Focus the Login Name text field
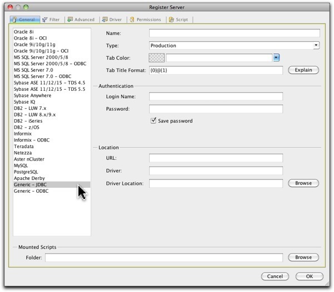This screenshot has width=334, height=292. [216, 96]
